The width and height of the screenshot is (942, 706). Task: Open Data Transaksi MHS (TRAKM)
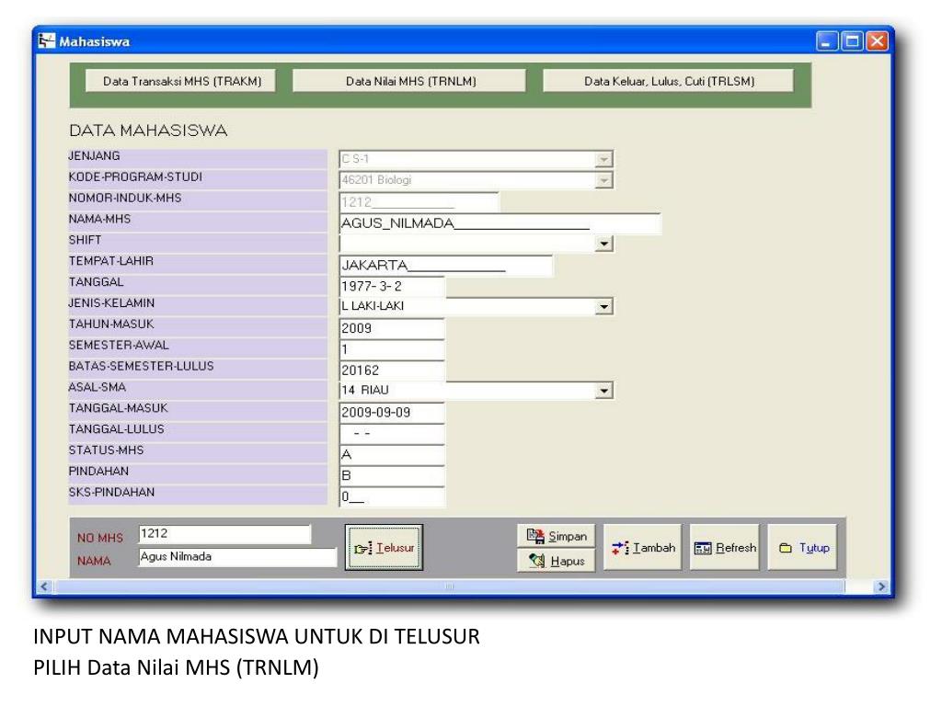(x=181, y=81)
